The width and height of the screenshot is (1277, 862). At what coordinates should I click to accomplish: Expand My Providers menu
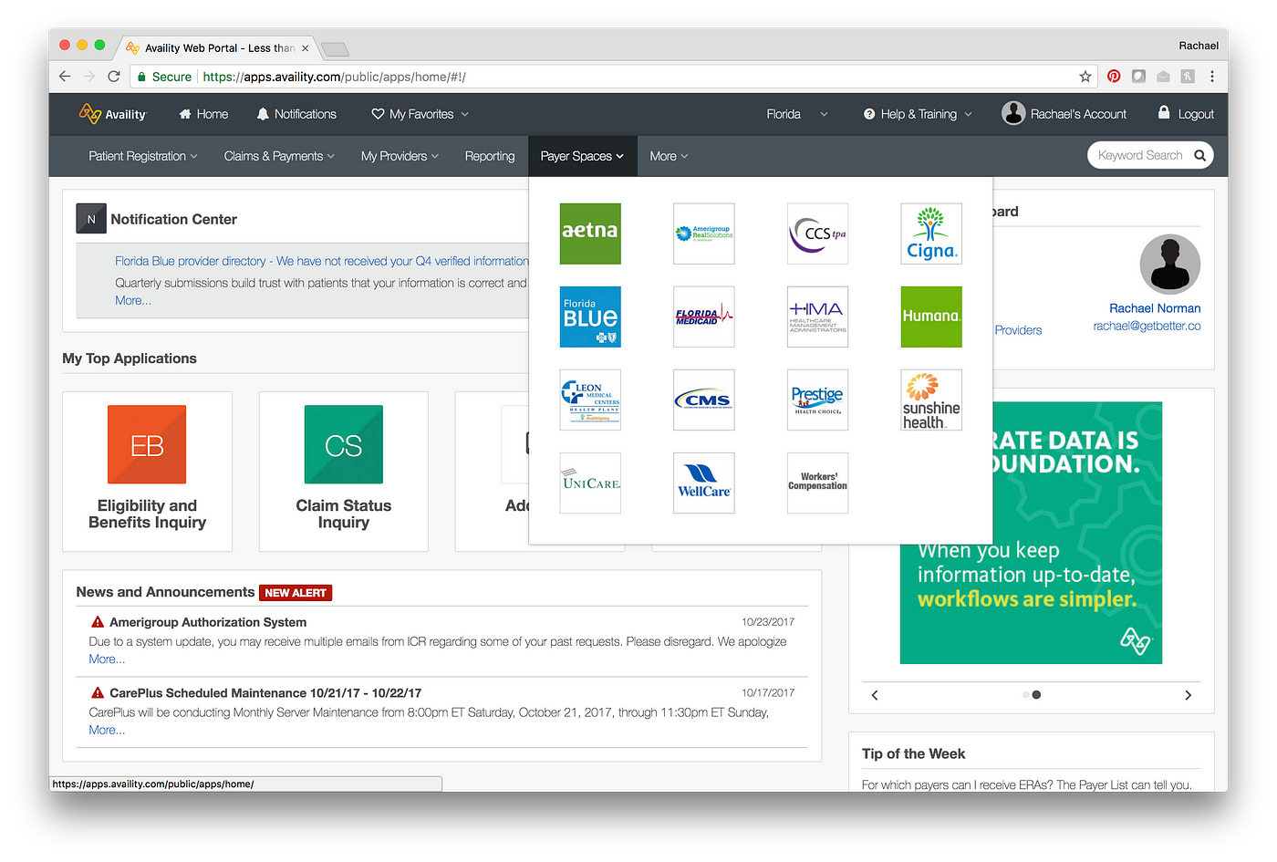tap(400, 156)
